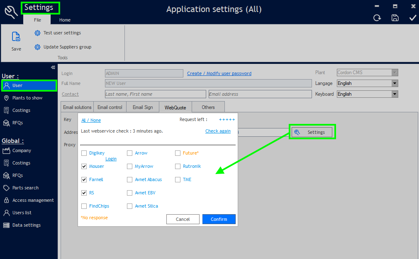The height and width of the screenshot is (259, 419).
Task: Open Parts search in the sidebar
Action: (25, 188)
